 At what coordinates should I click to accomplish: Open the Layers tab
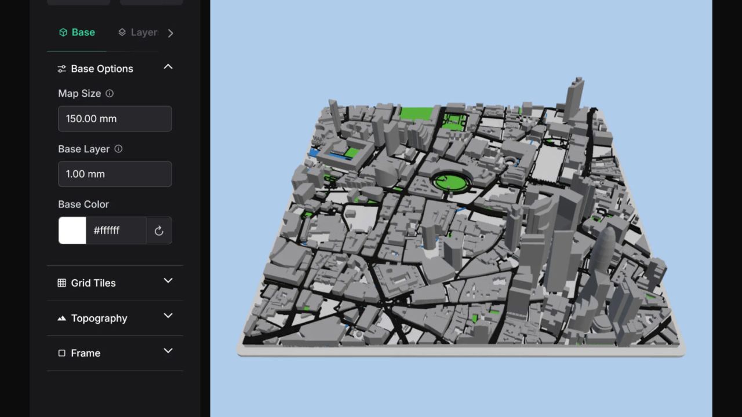(x=138, y=32)
